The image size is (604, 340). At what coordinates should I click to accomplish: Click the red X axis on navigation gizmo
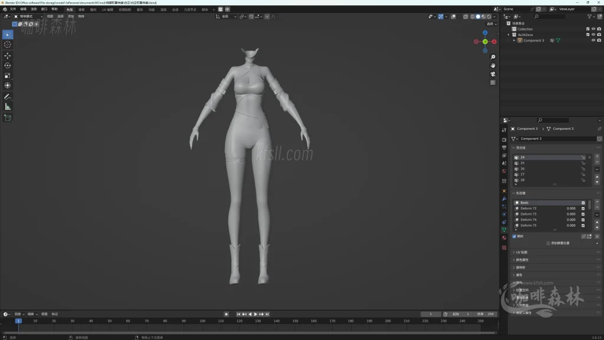click(x=494, y=42)
